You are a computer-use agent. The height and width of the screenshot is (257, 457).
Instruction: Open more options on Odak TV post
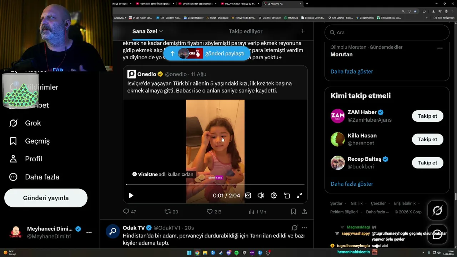click(304, 228)
